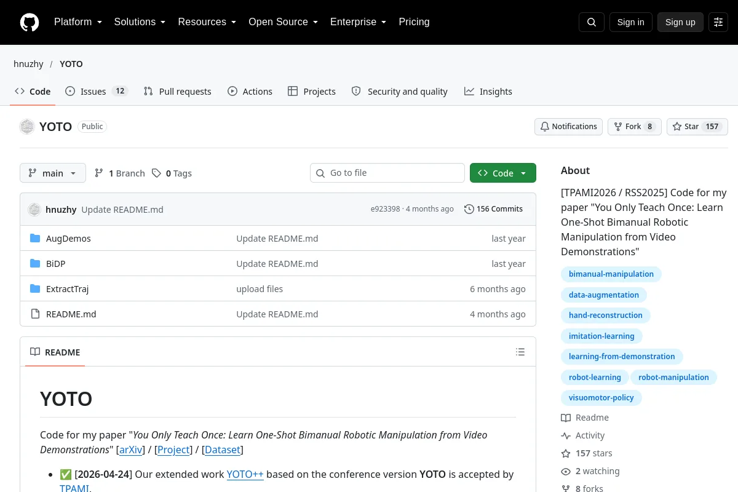Viewport: 738px width, 492px height.
Task: Open the Open Source dropdown
Action: 284,22
